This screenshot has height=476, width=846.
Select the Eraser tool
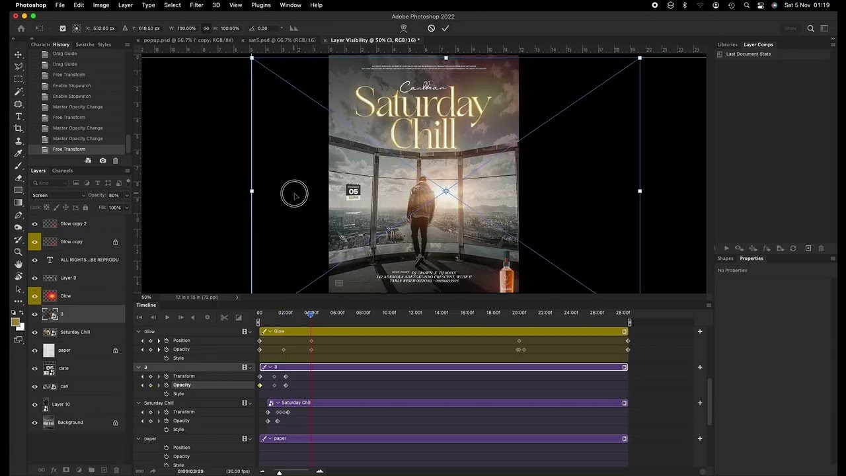[19, 178]
